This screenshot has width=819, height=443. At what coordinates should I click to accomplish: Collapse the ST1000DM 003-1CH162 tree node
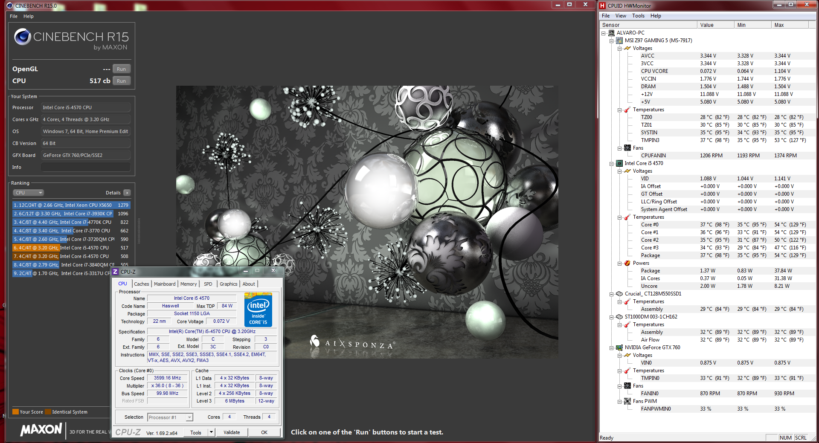(611, 317)
